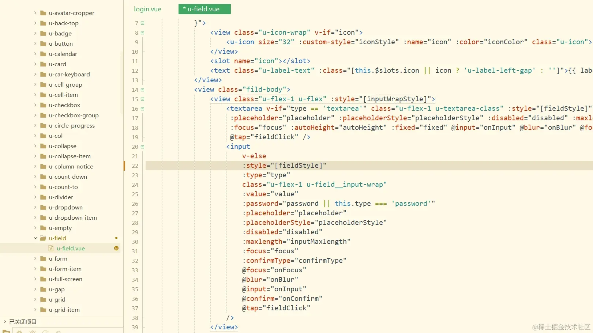593x333 pixels.
Task: Click the u-grid-item folder icon
Action: 43,310
